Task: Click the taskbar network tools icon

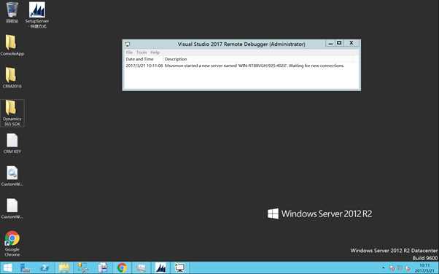Action: [83, 268]
